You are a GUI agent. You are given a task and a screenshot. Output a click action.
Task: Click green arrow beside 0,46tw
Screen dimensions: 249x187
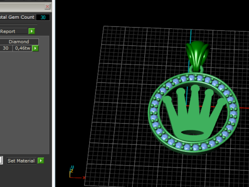coord(35,48)
